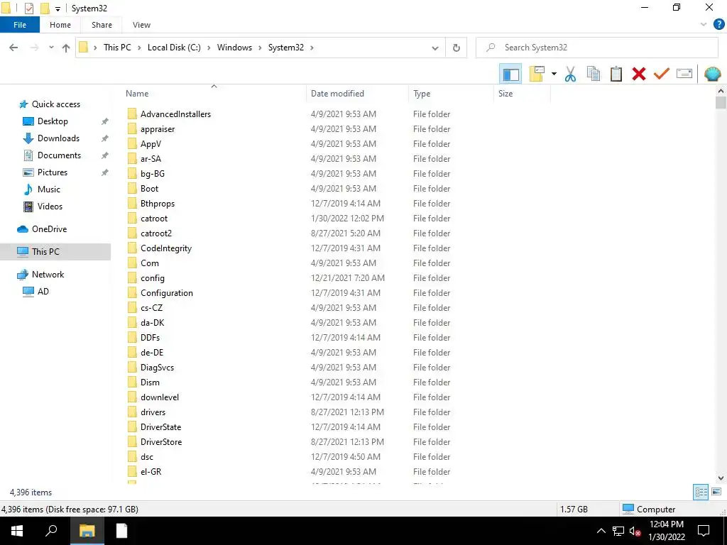Expand chevron after System32 in address bar
Image resolution: width=727 pixels, height=545 pixels.
tap(312, 48)
